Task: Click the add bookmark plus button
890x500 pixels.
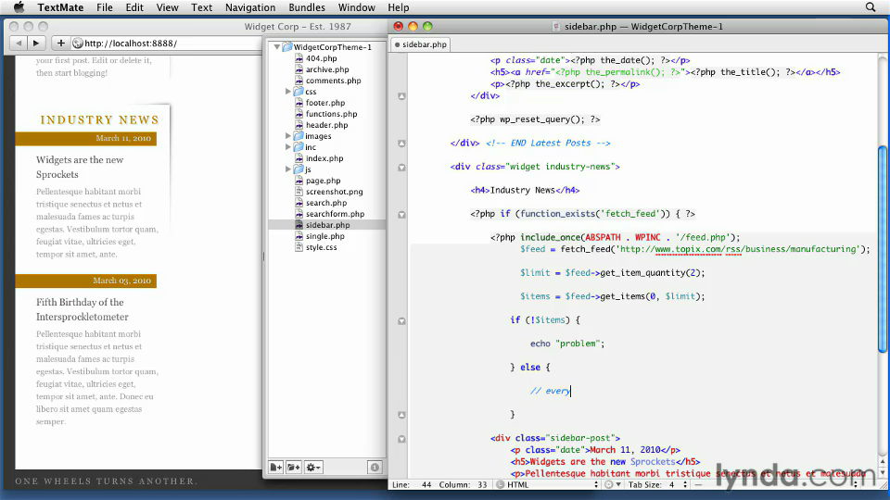Action: [x=60, y=44]
